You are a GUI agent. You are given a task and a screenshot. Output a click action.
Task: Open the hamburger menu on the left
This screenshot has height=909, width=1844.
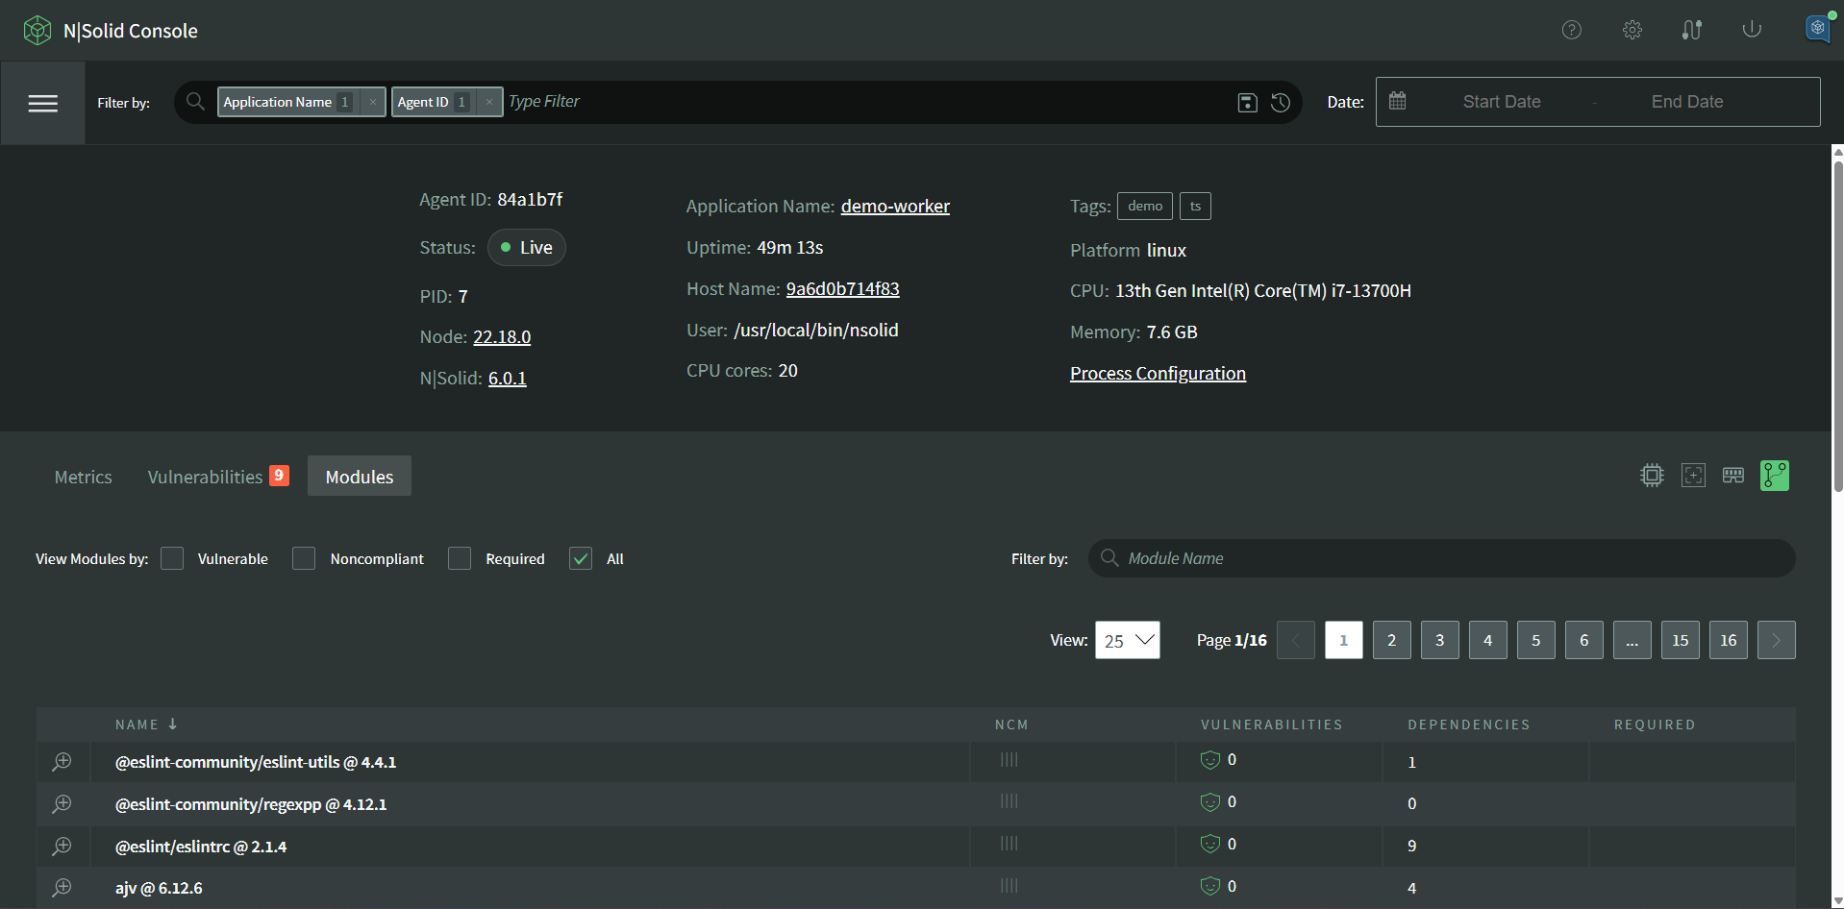coord(43,103)
